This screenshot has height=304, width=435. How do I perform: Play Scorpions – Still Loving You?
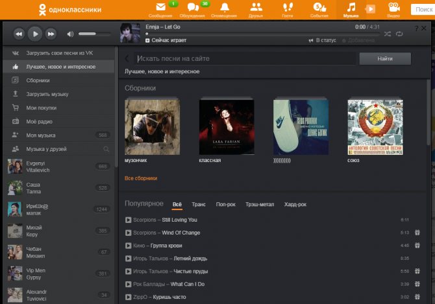pyautogui.click(x=128, y=220)
